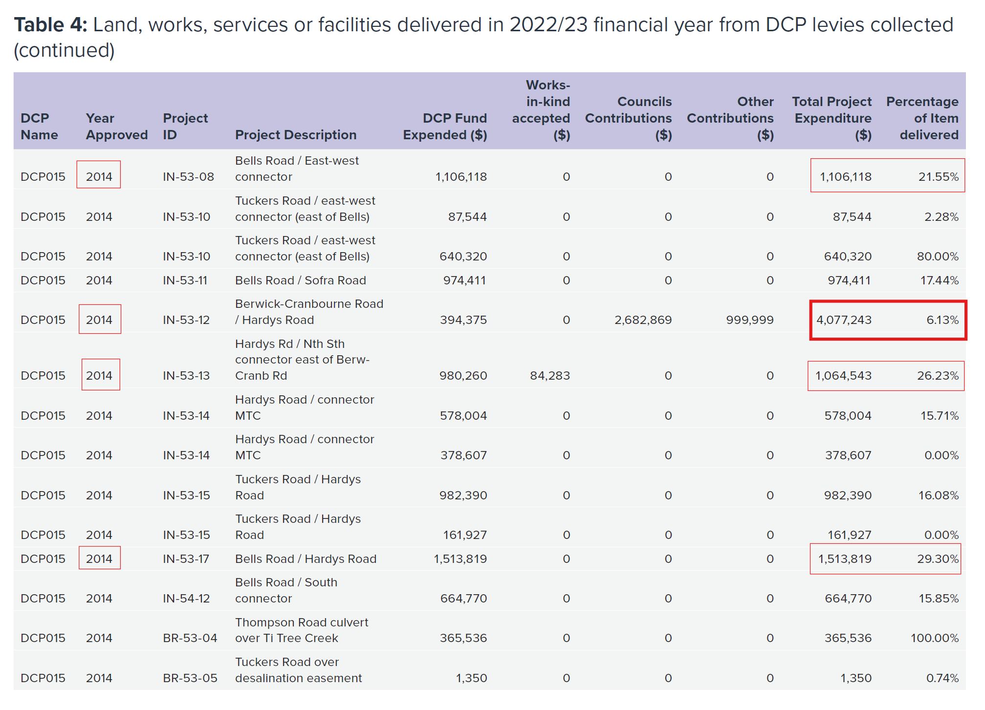Click 'Tuckers Road over desalination easement'
Screen dimensions: 985x710
298,670
